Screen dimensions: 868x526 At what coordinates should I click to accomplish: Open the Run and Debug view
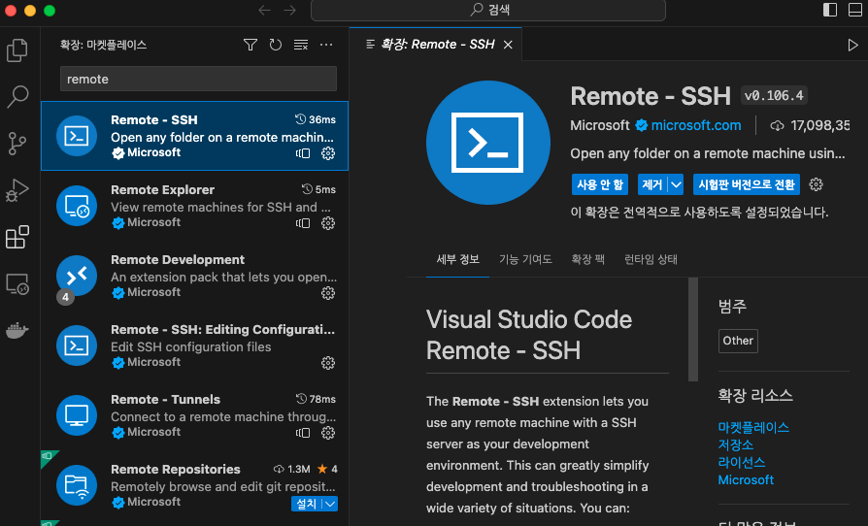17,190
